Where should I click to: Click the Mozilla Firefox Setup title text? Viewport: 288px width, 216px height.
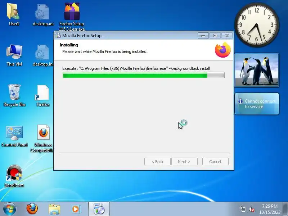(82, 36)
